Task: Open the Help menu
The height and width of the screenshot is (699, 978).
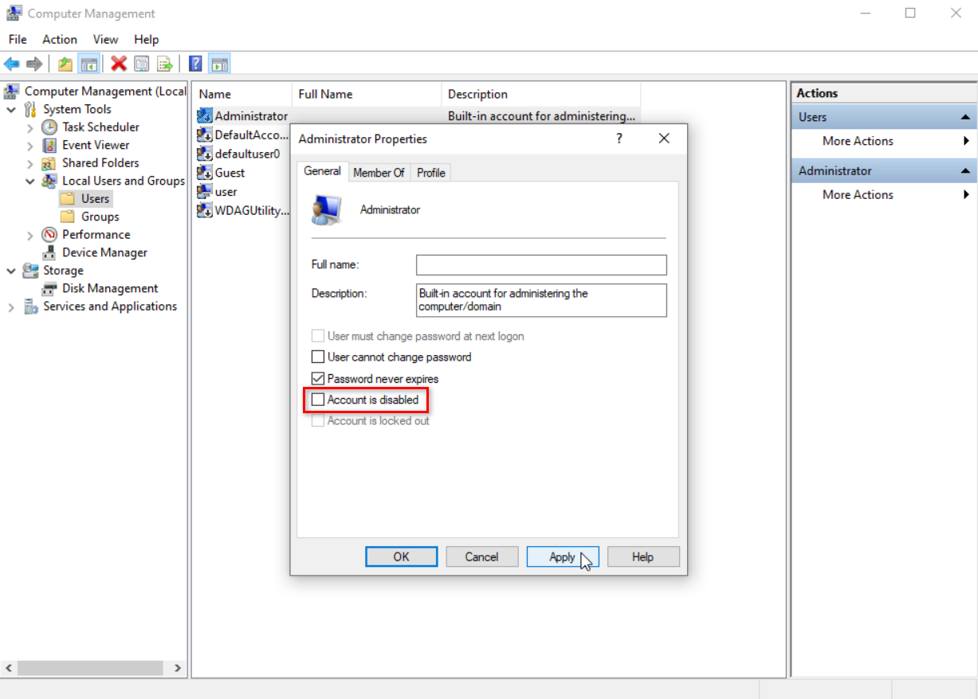Action: point(146,39)
